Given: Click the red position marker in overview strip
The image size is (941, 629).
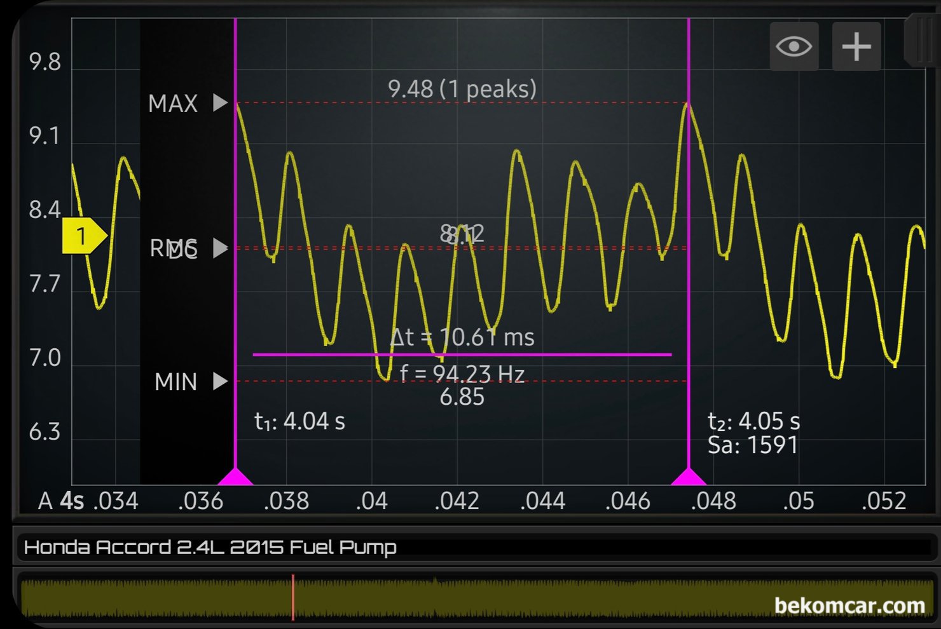Looking at the screenshot, I should pos(293,597).
